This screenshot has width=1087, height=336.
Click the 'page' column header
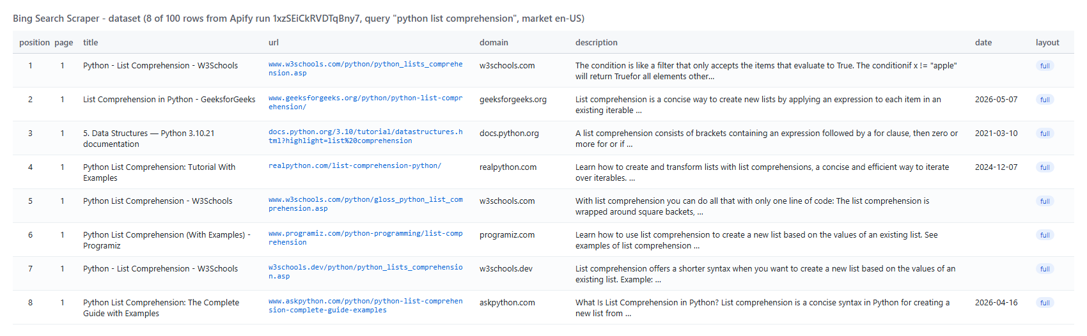click(x=64, y=43)
